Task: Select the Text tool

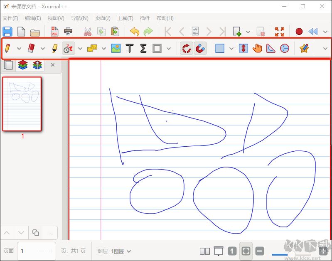Action: (130, 48)
